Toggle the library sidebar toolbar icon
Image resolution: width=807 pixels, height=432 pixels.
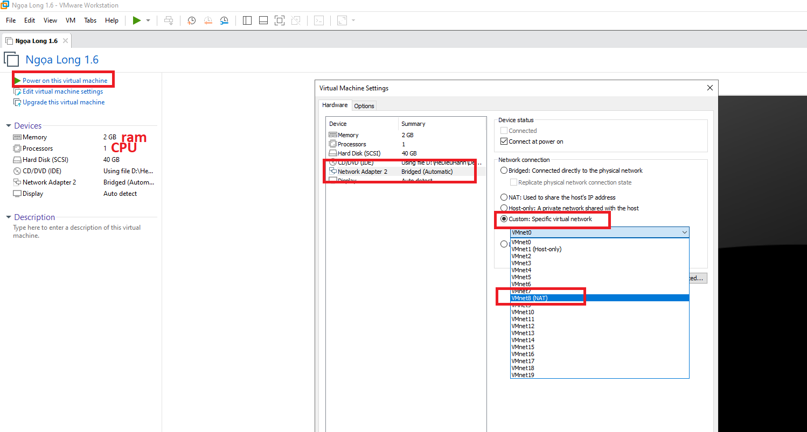click(x=247, y=20)
